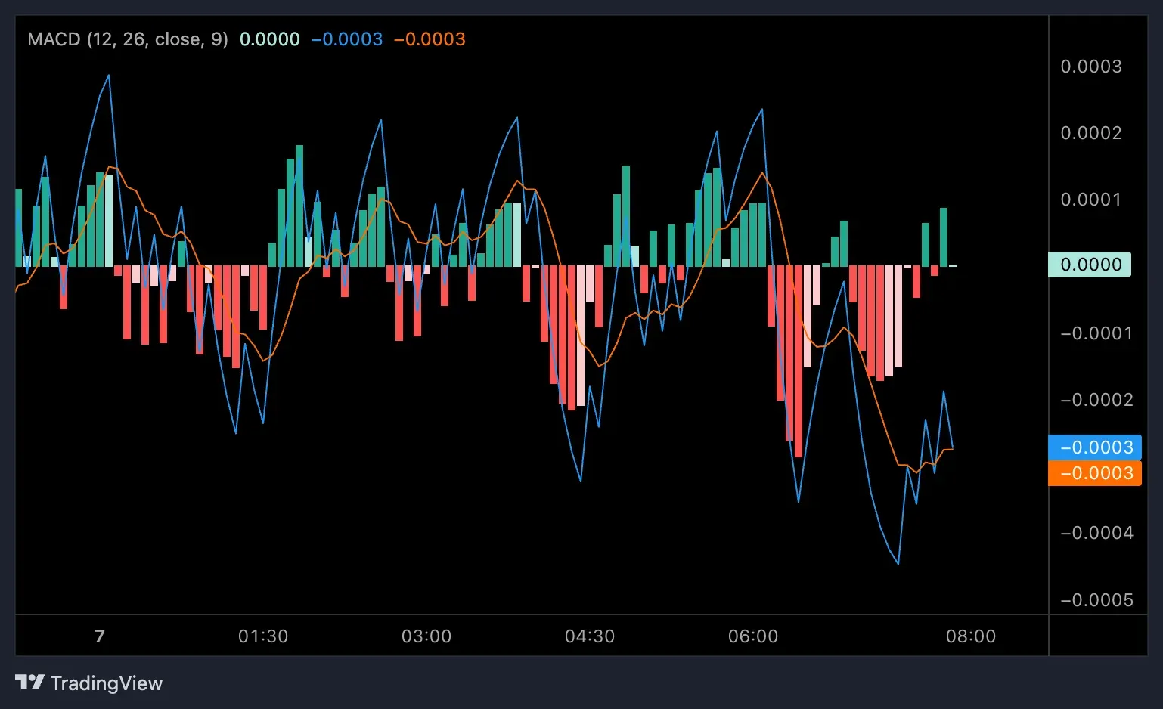Click the 0.0002 tick on price axis
The height and width of the screenshot is (709, 1163).
[1091, 133]
